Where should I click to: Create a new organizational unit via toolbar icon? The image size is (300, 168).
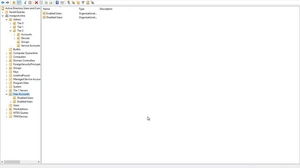pos(78,3)
